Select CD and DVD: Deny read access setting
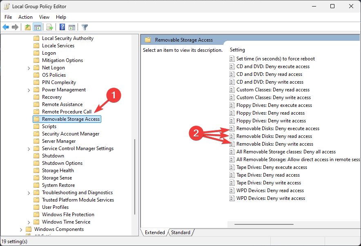361x246 pixels. (269, 74)
